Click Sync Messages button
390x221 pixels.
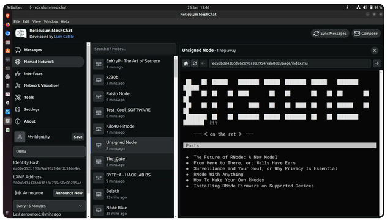point(330,34)
